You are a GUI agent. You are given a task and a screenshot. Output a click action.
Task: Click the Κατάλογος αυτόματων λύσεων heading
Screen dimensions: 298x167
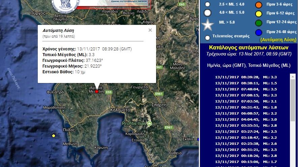[x=248, y=47]
